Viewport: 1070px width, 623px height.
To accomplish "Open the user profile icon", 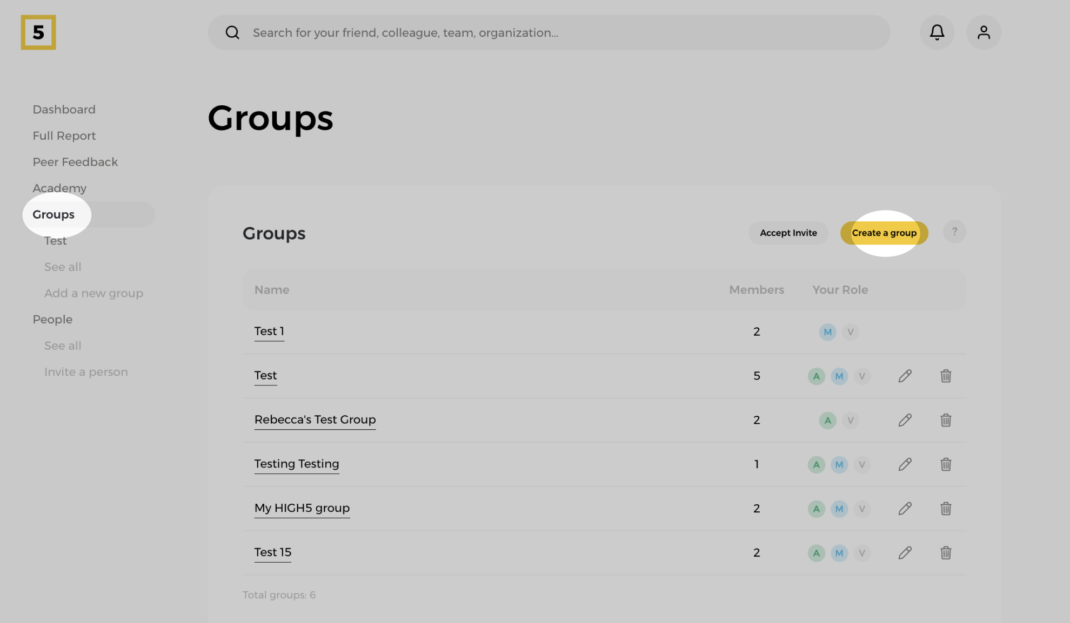I will (x=984, y=32).
